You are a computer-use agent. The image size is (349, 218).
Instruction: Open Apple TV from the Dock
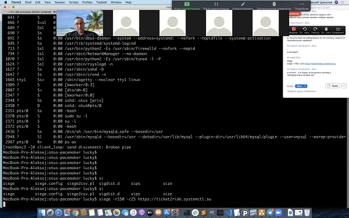pyautogui.click(x=150, y=212)
